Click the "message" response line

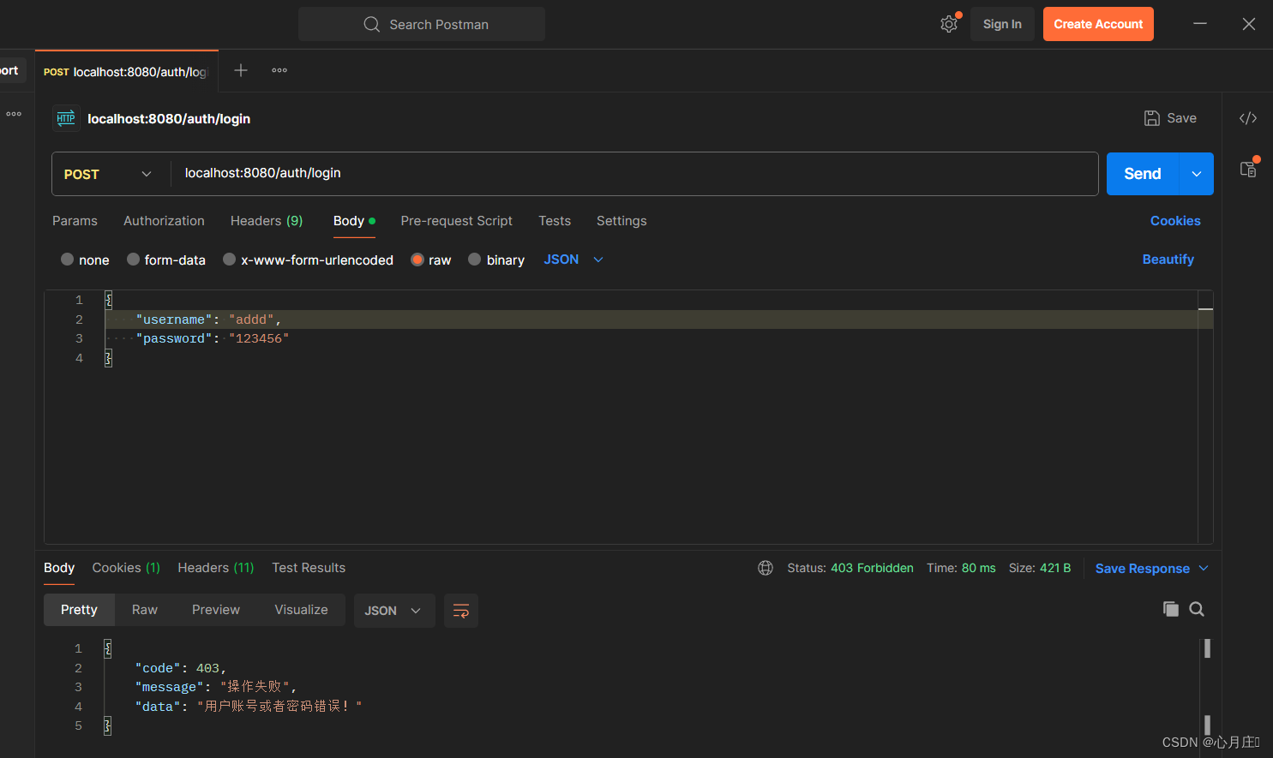pos(216,687)
